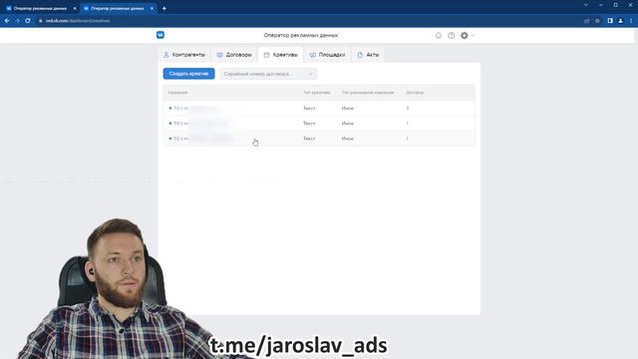The height and width of the screenshot is (359, 638).
Task: Open the notifications bell in the header
Action: (x=439, y=36)
